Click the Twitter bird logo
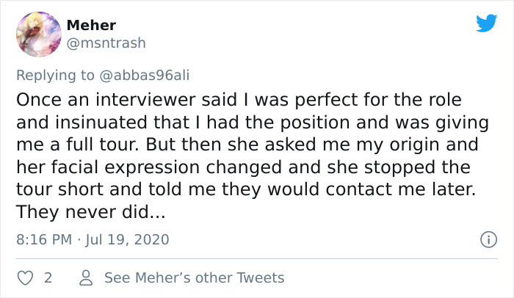 coord(486,23)
